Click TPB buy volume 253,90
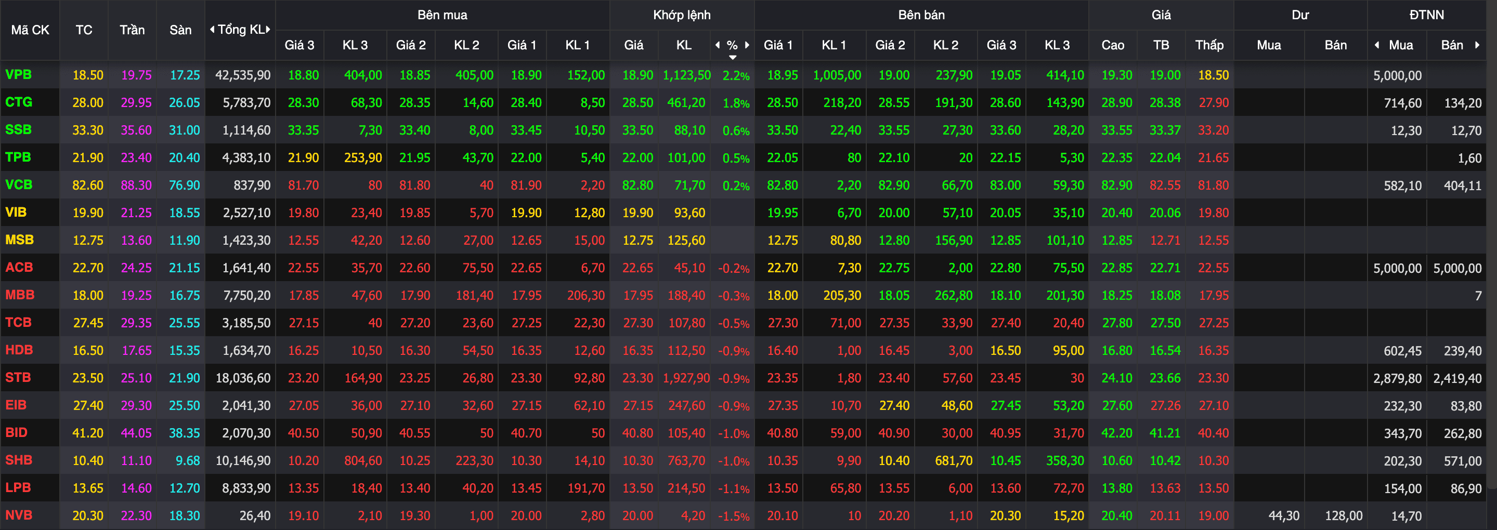 [x=363, y=158]
